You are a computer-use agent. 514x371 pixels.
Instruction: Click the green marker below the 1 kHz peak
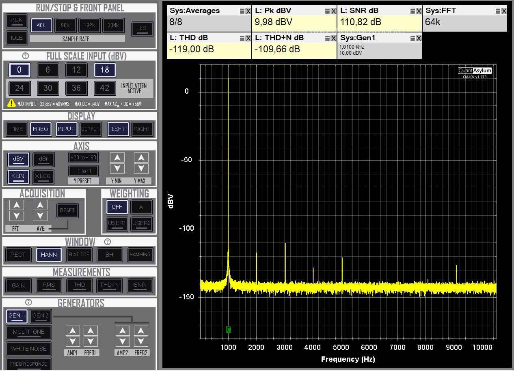[x=229, y=330]
